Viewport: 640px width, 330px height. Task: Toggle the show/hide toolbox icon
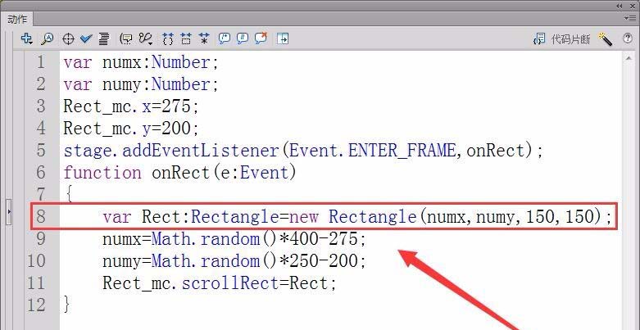283,38
